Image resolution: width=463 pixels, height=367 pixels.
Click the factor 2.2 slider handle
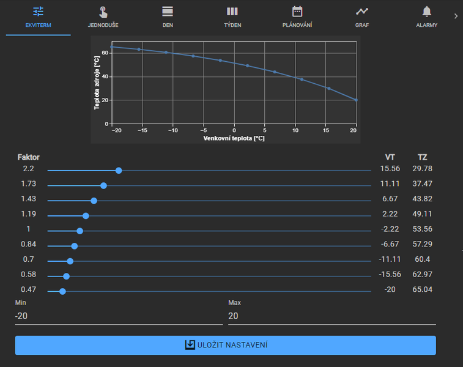(119, 171)
